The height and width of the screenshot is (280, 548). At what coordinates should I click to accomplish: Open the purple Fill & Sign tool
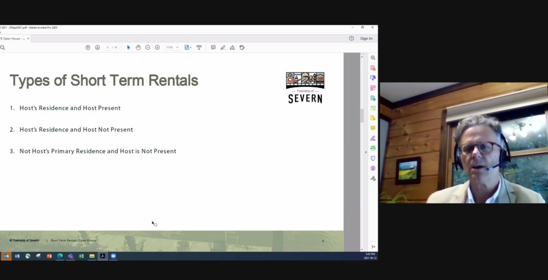373,138
